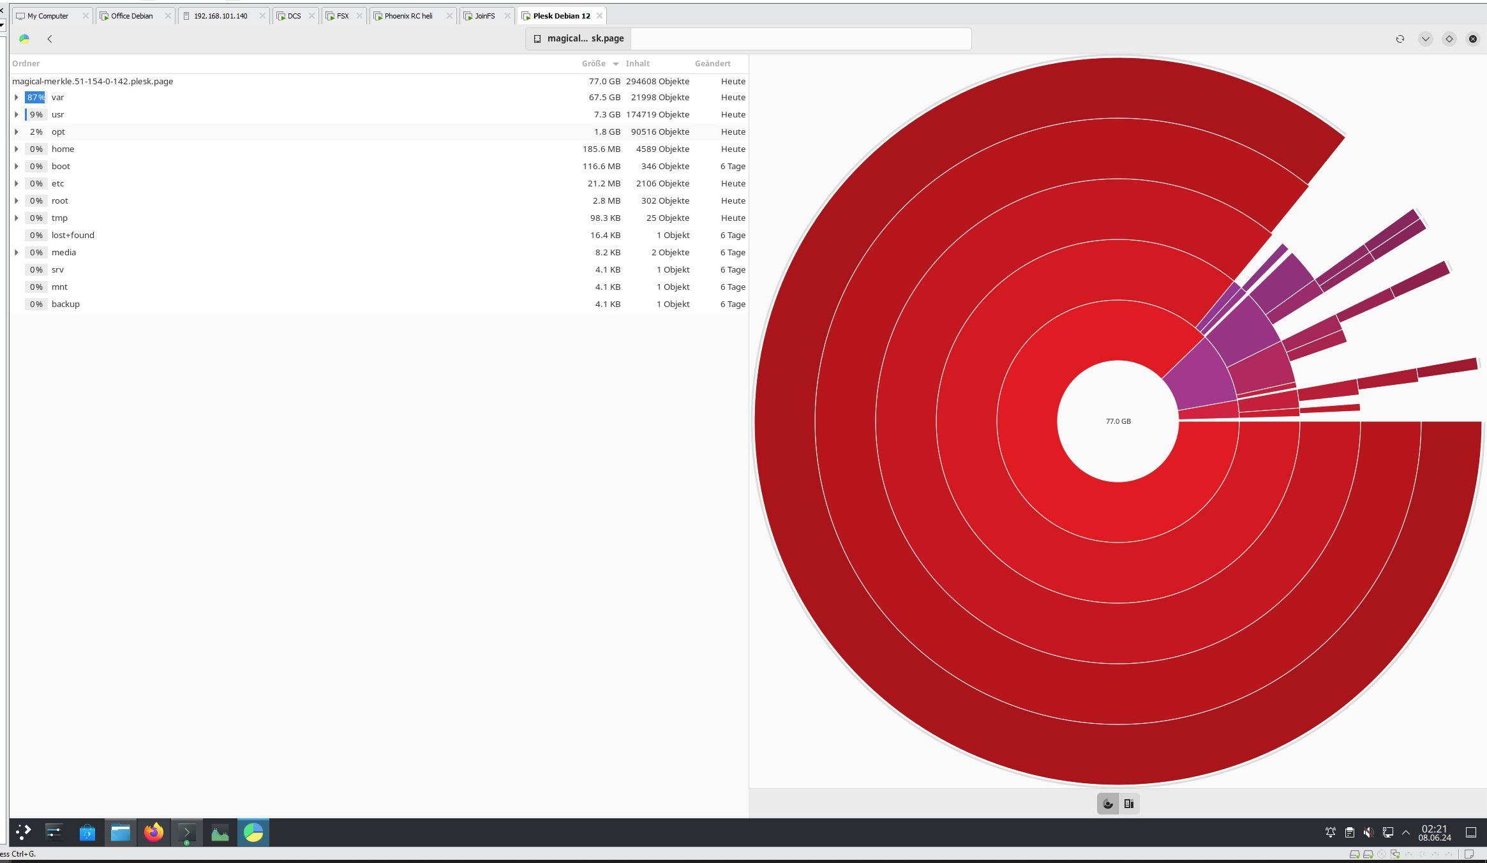
Task: Click the magical... sk.page location button
Action: [x=579, y=39]
